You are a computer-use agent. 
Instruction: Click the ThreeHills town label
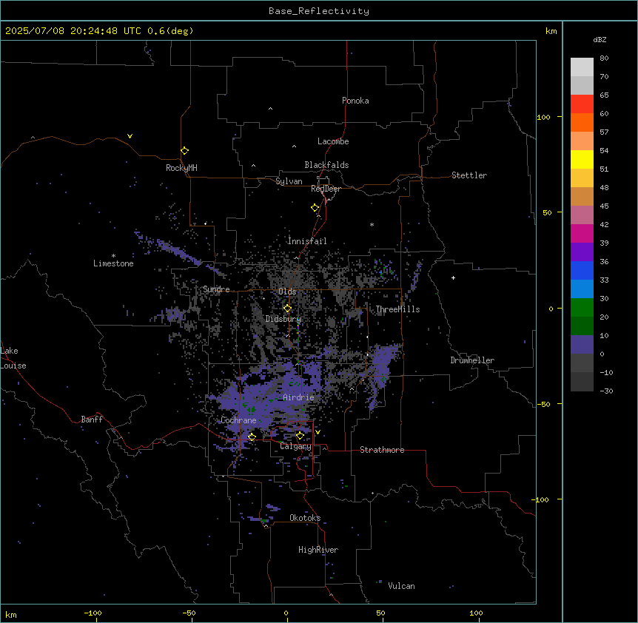click(x=397, y=309)
